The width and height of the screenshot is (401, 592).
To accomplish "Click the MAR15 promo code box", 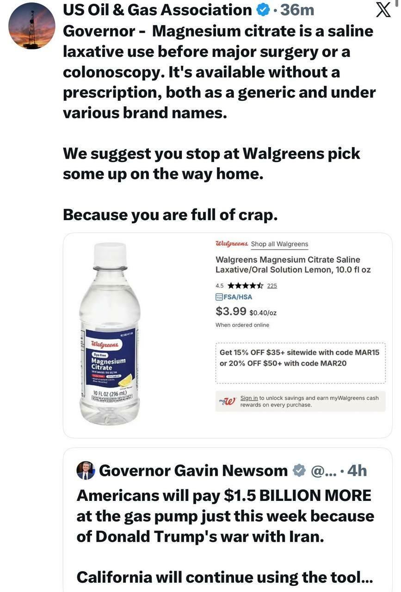I will click(300, 363).
